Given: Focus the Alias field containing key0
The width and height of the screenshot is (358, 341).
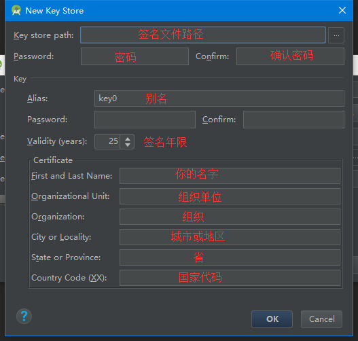Looking at the screenshot, I should [x=219, y=98].
